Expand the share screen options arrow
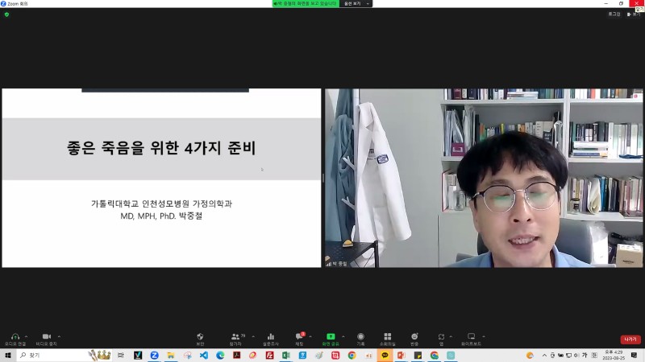 click(343, 336)
